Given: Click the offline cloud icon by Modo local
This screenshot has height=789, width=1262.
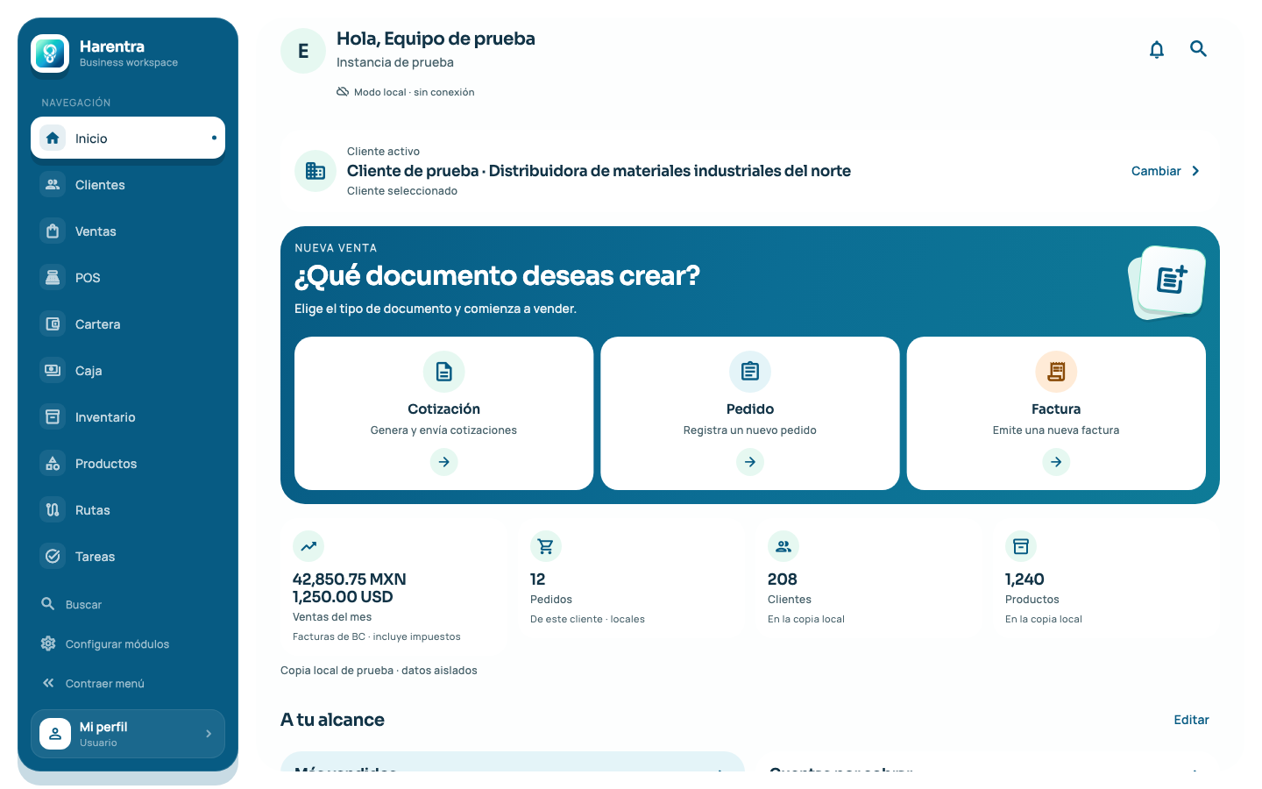Looking at the screenshot, I should pyautogui.click(x=343, y=92).
